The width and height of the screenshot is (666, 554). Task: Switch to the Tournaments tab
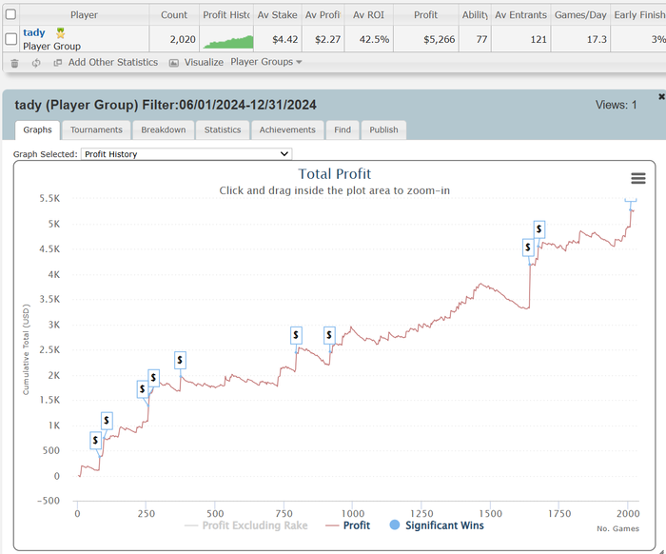pos(96,130)
